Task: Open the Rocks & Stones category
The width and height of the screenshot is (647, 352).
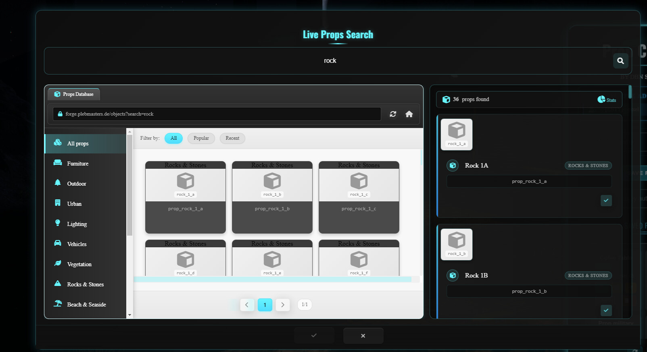Action: pyautogui.click(x=85, y=284)
